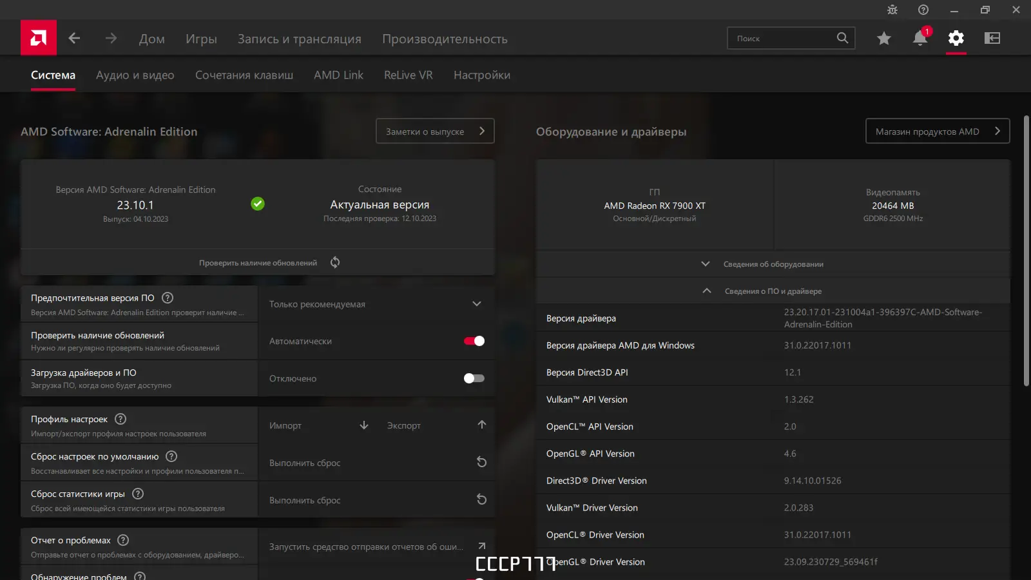
Task: Open the bug report tool icon
Action: [892, 10]
